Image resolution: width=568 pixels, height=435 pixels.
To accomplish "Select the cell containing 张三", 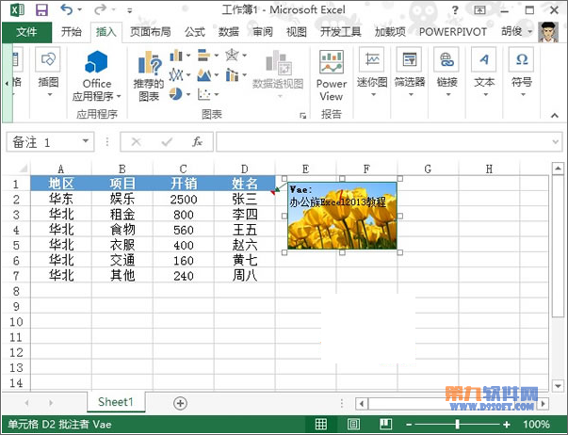I will pos(245,200).
